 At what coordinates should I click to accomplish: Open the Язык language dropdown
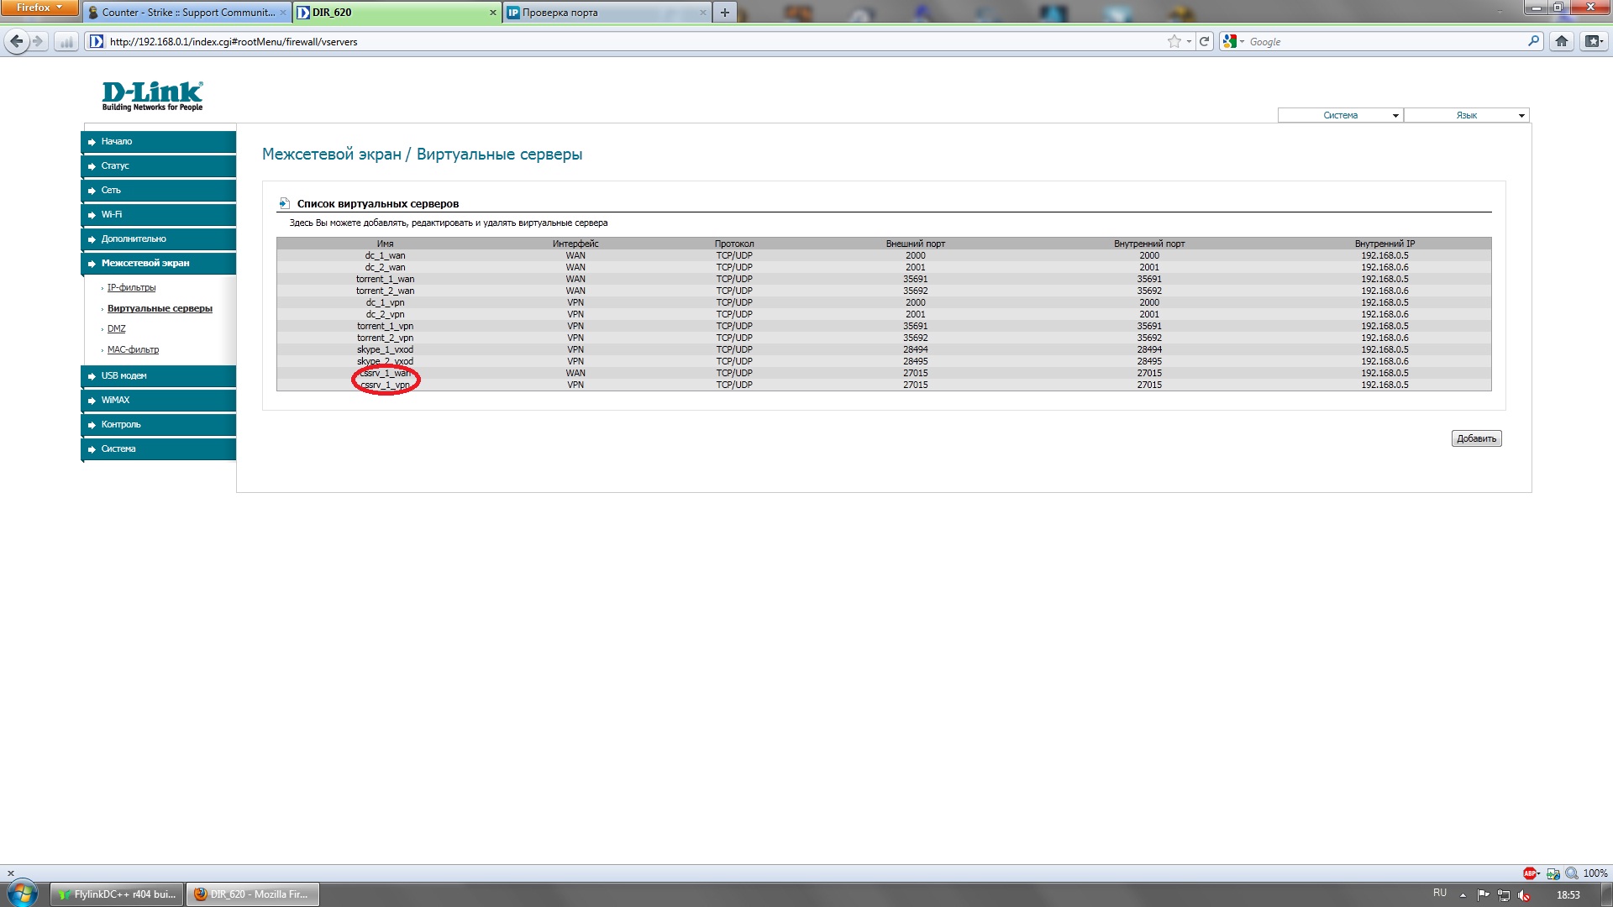1466,115
